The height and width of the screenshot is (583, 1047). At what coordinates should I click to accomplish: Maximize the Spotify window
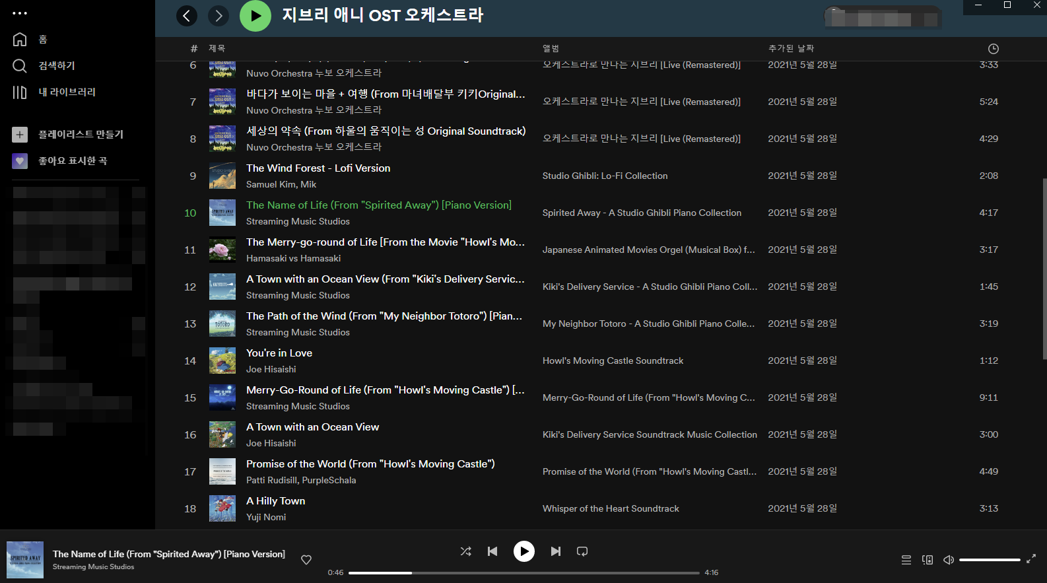1007,5
